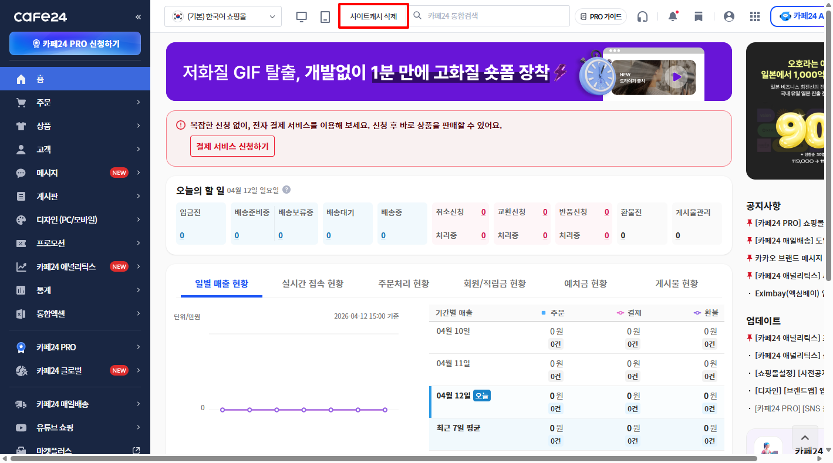Viewport: 833px width, 463px height.
Task: Click the 상품 shirt icon in sidebar
Action: click(x=21, y=126)
